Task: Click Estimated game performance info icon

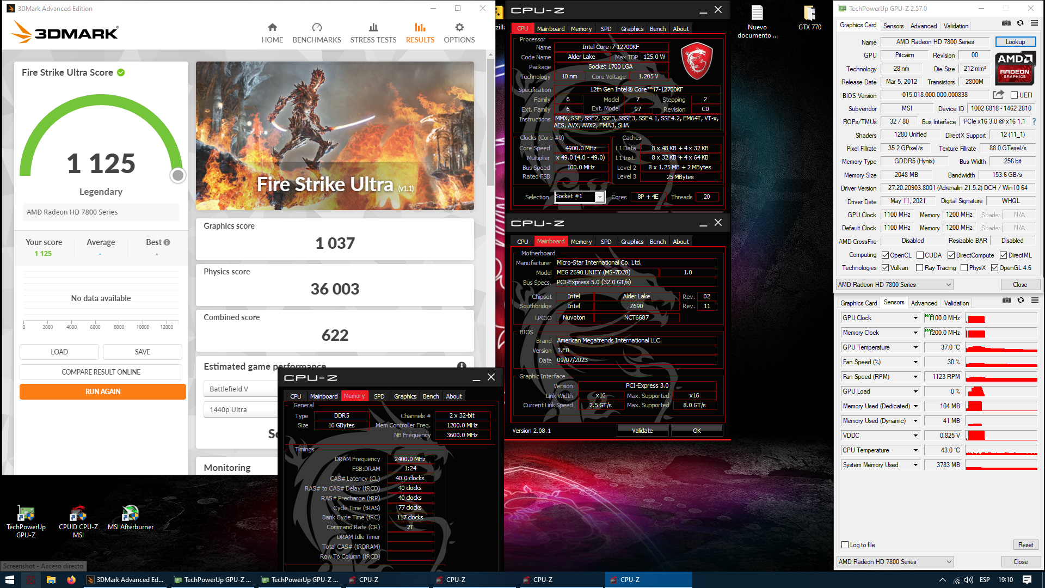Action: (x=462, y=366)
